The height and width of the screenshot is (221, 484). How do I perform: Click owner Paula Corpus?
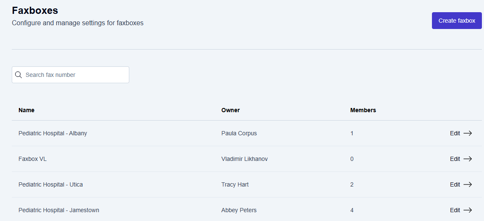click(x=239, y=133)
